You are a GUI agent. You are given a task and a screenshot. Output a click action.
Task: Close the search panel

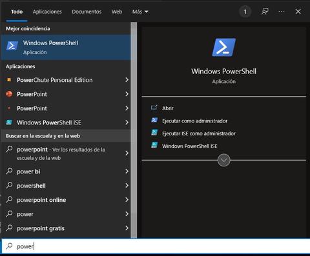[298, 12]
